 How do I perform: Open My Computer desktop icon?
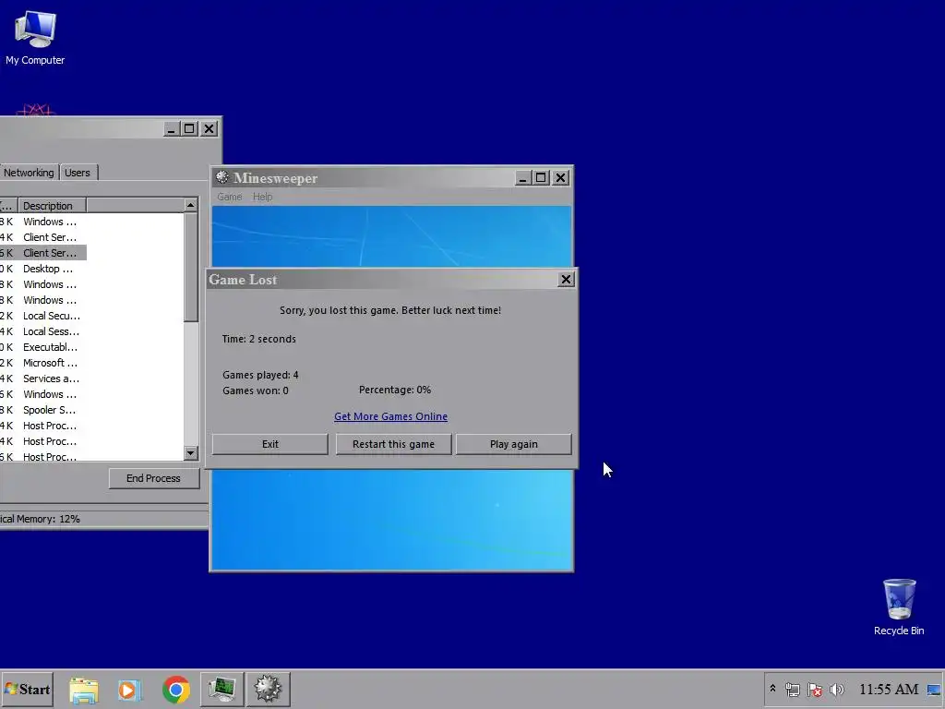coord(35,37)
